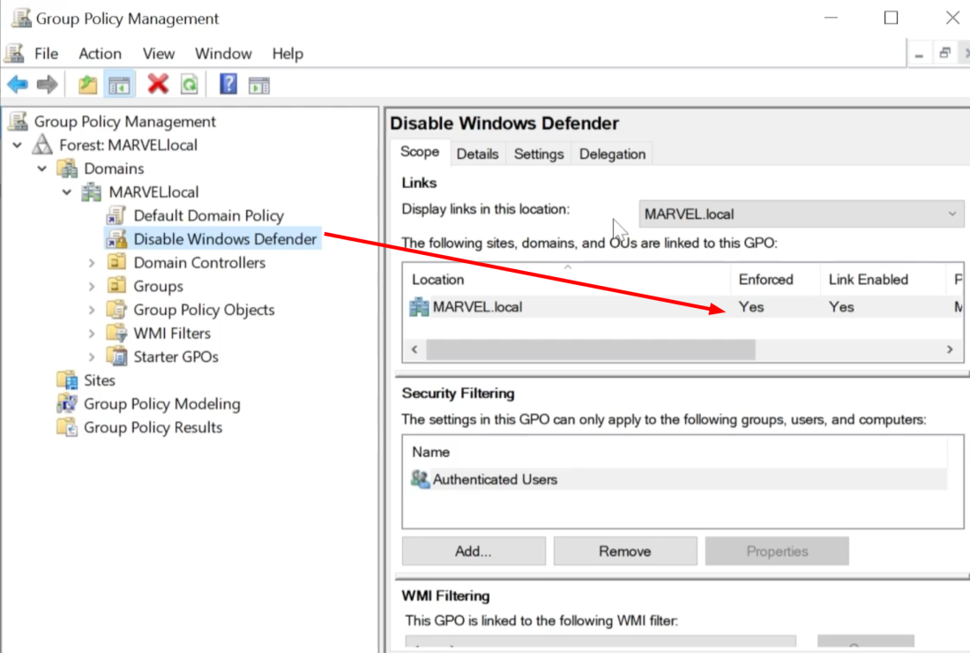
Task: Switch to the Settings tab
Action: click(x=538, y=154)
